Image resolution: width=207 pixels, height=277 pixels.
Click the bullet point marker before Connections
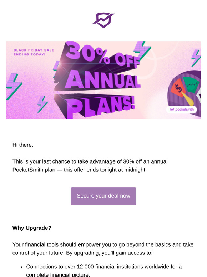[x=22, y=267]
